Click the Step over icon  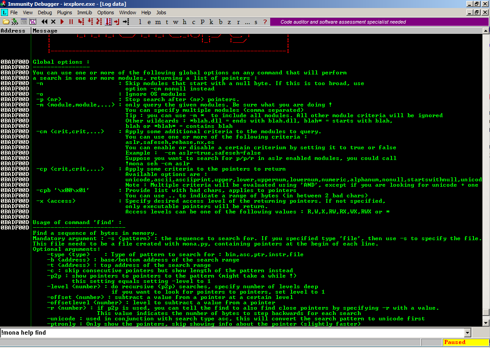pos(90,22)
